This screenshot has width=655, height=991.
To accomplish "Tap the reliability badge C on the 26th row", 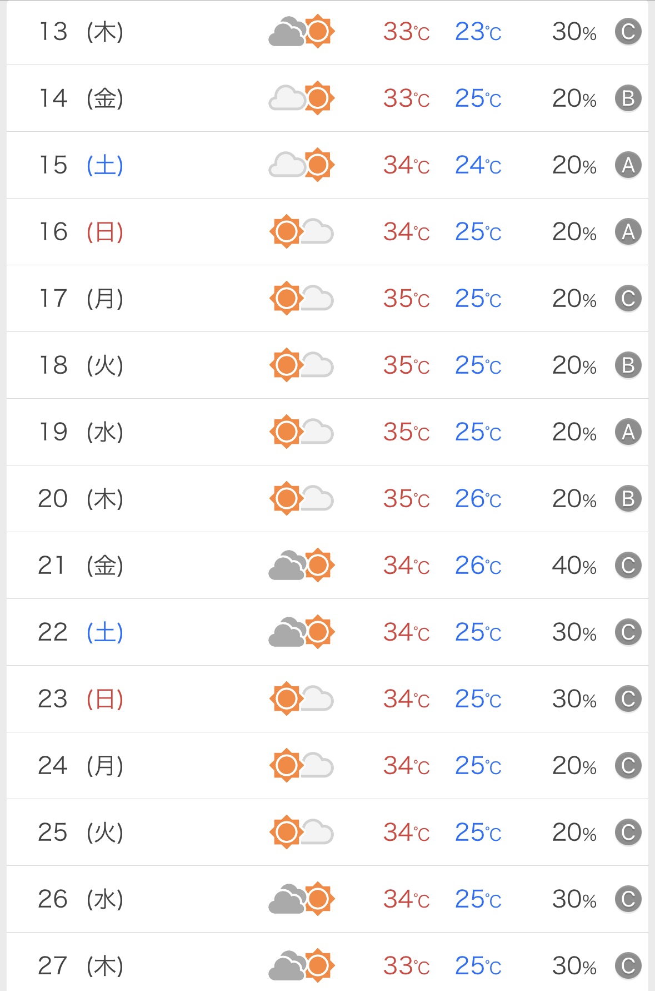I will point(628,899).
